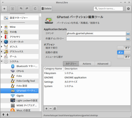Click the システム gear icon

6,61
